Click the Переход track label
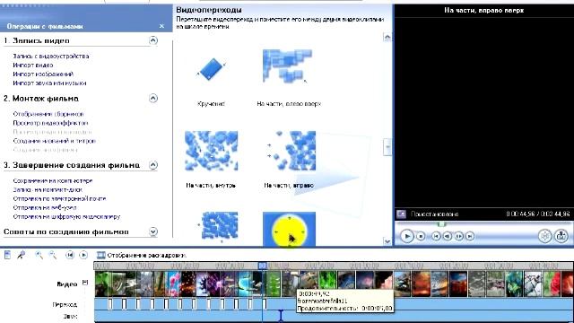The height and width of the screenshot is (323, 574). click(65, 304)
